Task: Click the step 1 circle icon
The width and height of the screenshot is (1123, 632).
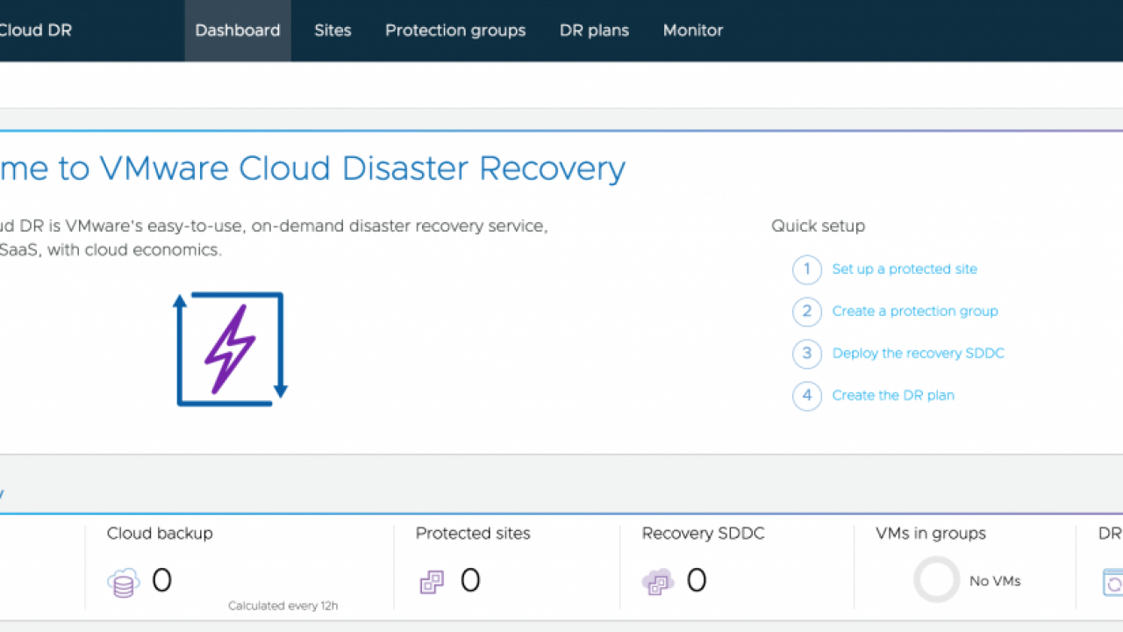Action: tap(807, 269)
